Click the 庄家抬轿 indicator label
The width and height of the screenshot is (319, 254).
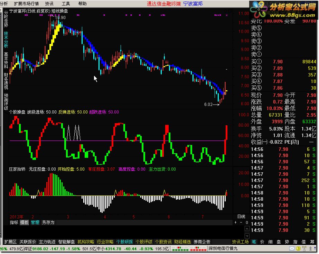click(x=17, y=169)
